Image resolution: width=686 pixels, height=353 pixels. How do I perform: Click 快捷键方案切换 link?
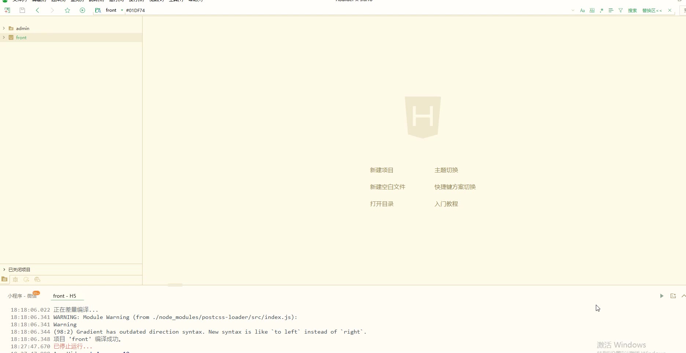455,187
